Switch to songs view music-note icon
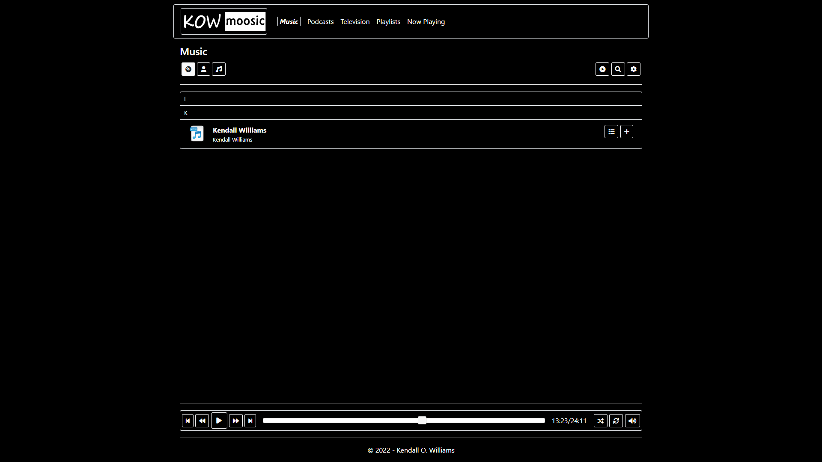The width and height of the screenshot is (822, 462). (x=219, y=69)
